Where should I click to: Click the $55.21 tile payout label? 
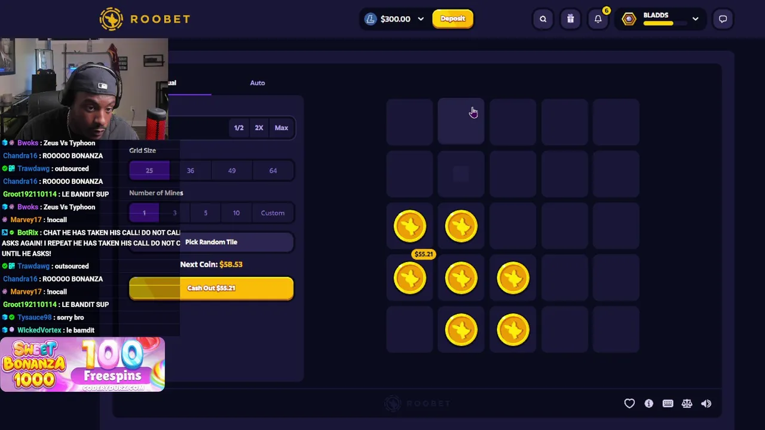coord(423,254)
